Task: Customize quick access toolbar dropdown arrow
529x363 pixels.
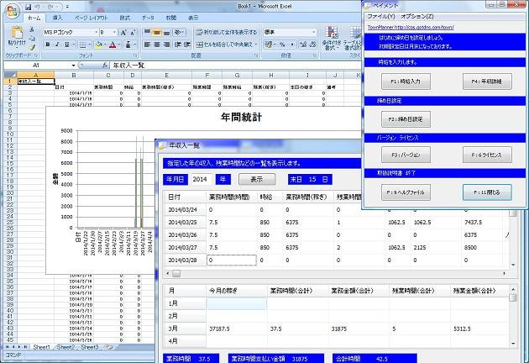Action: [x=67, y=7]
